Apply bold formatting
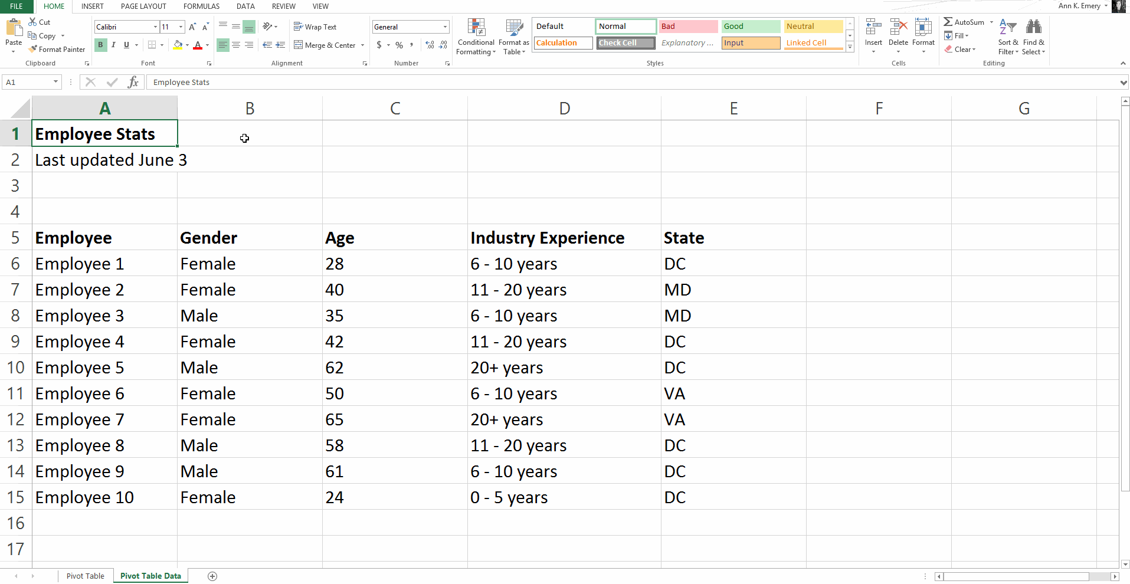This screenshot has height=584, width=1130. click(x=100, y=45)
